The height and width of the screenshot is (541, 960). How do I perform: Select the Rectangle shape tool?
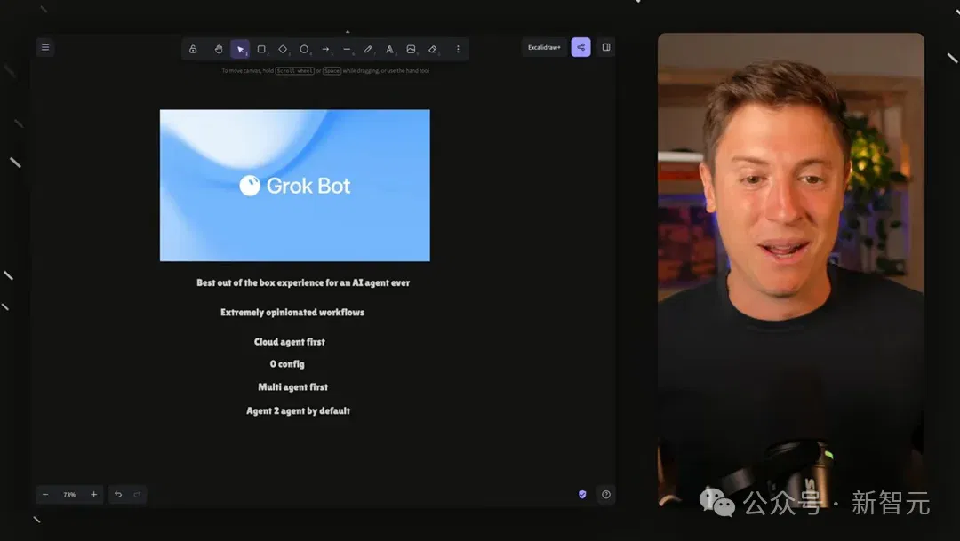tap(261, 49)
